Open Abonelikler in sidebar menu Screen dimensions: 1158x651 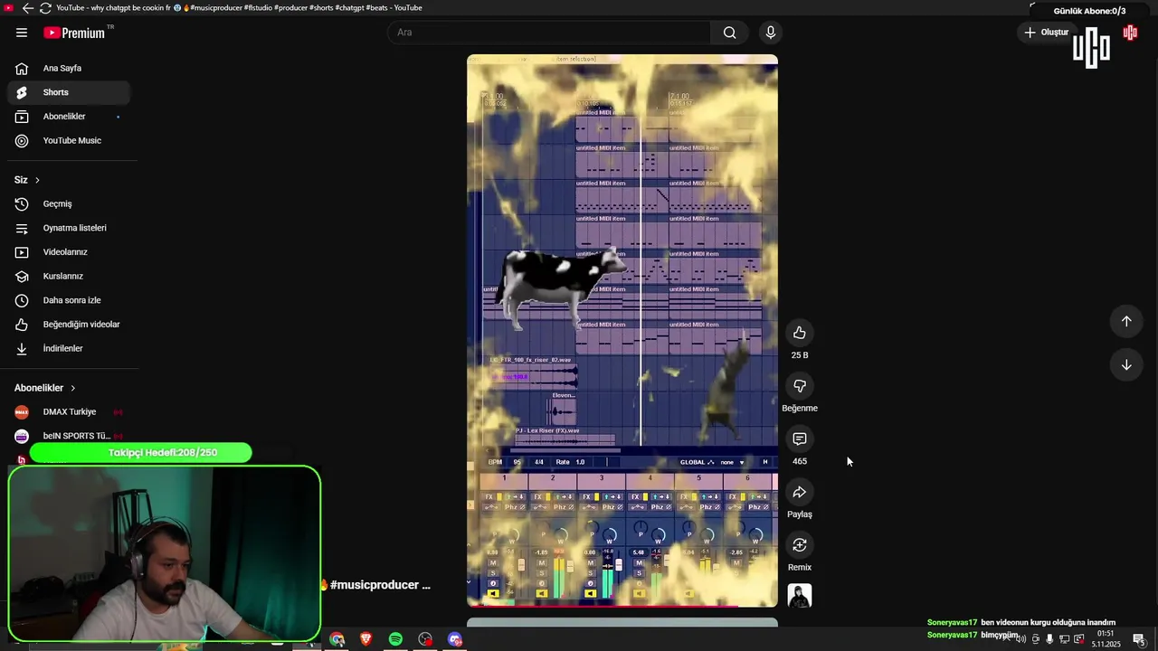pyautogui.click(x=69, y=117)
